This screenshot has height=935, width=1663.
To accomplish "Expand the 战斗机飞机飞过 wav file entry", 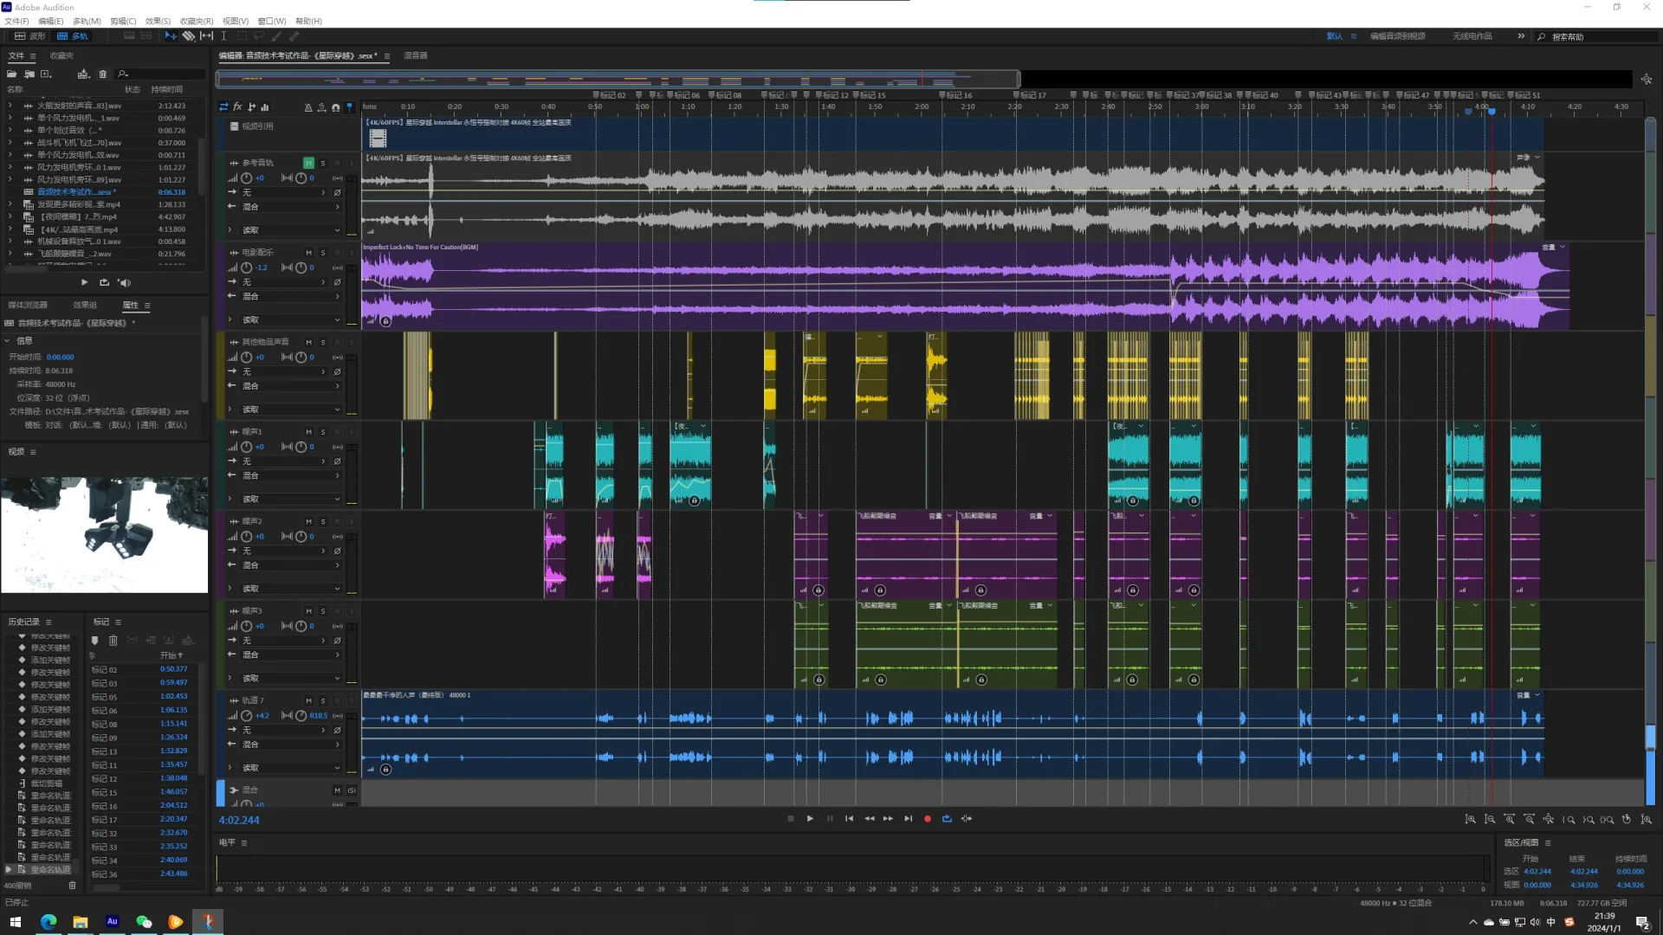I will tap(10, 143).
